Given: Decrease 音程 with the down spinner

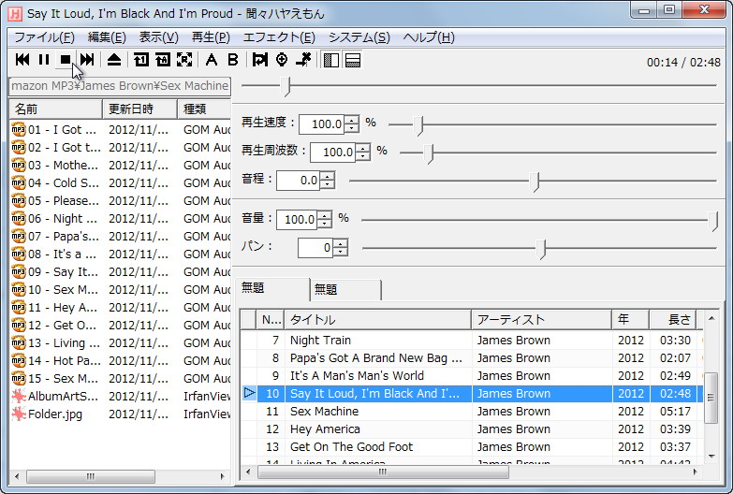Looking at the screenshot, I should [x=328, y=184].
